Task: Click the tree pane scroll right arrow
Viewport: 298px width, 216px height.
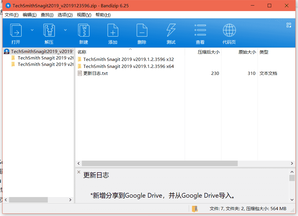Action: 70,200
